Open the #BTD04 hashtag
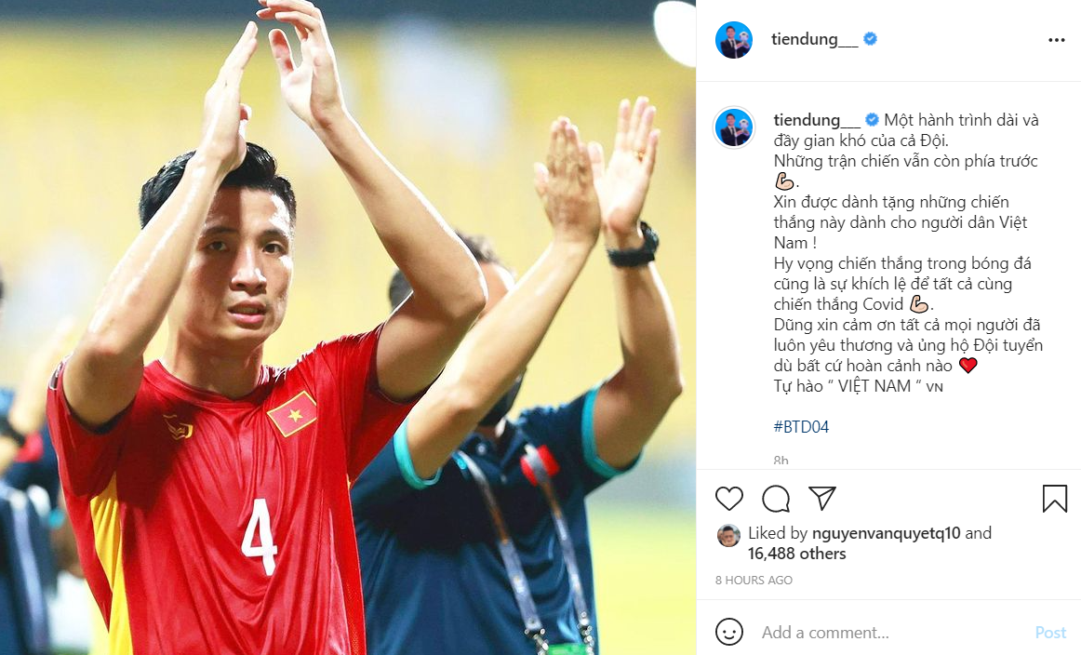Image resolution: width=1081 pixels, height=655 pixels. [801, 427]
